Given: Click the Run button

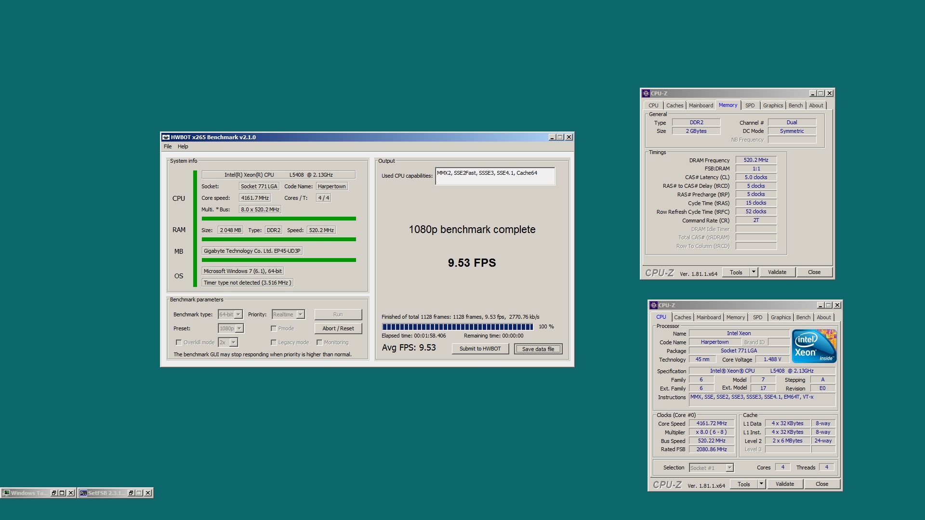Looking at the screenshot, I should tap(338, 314).
